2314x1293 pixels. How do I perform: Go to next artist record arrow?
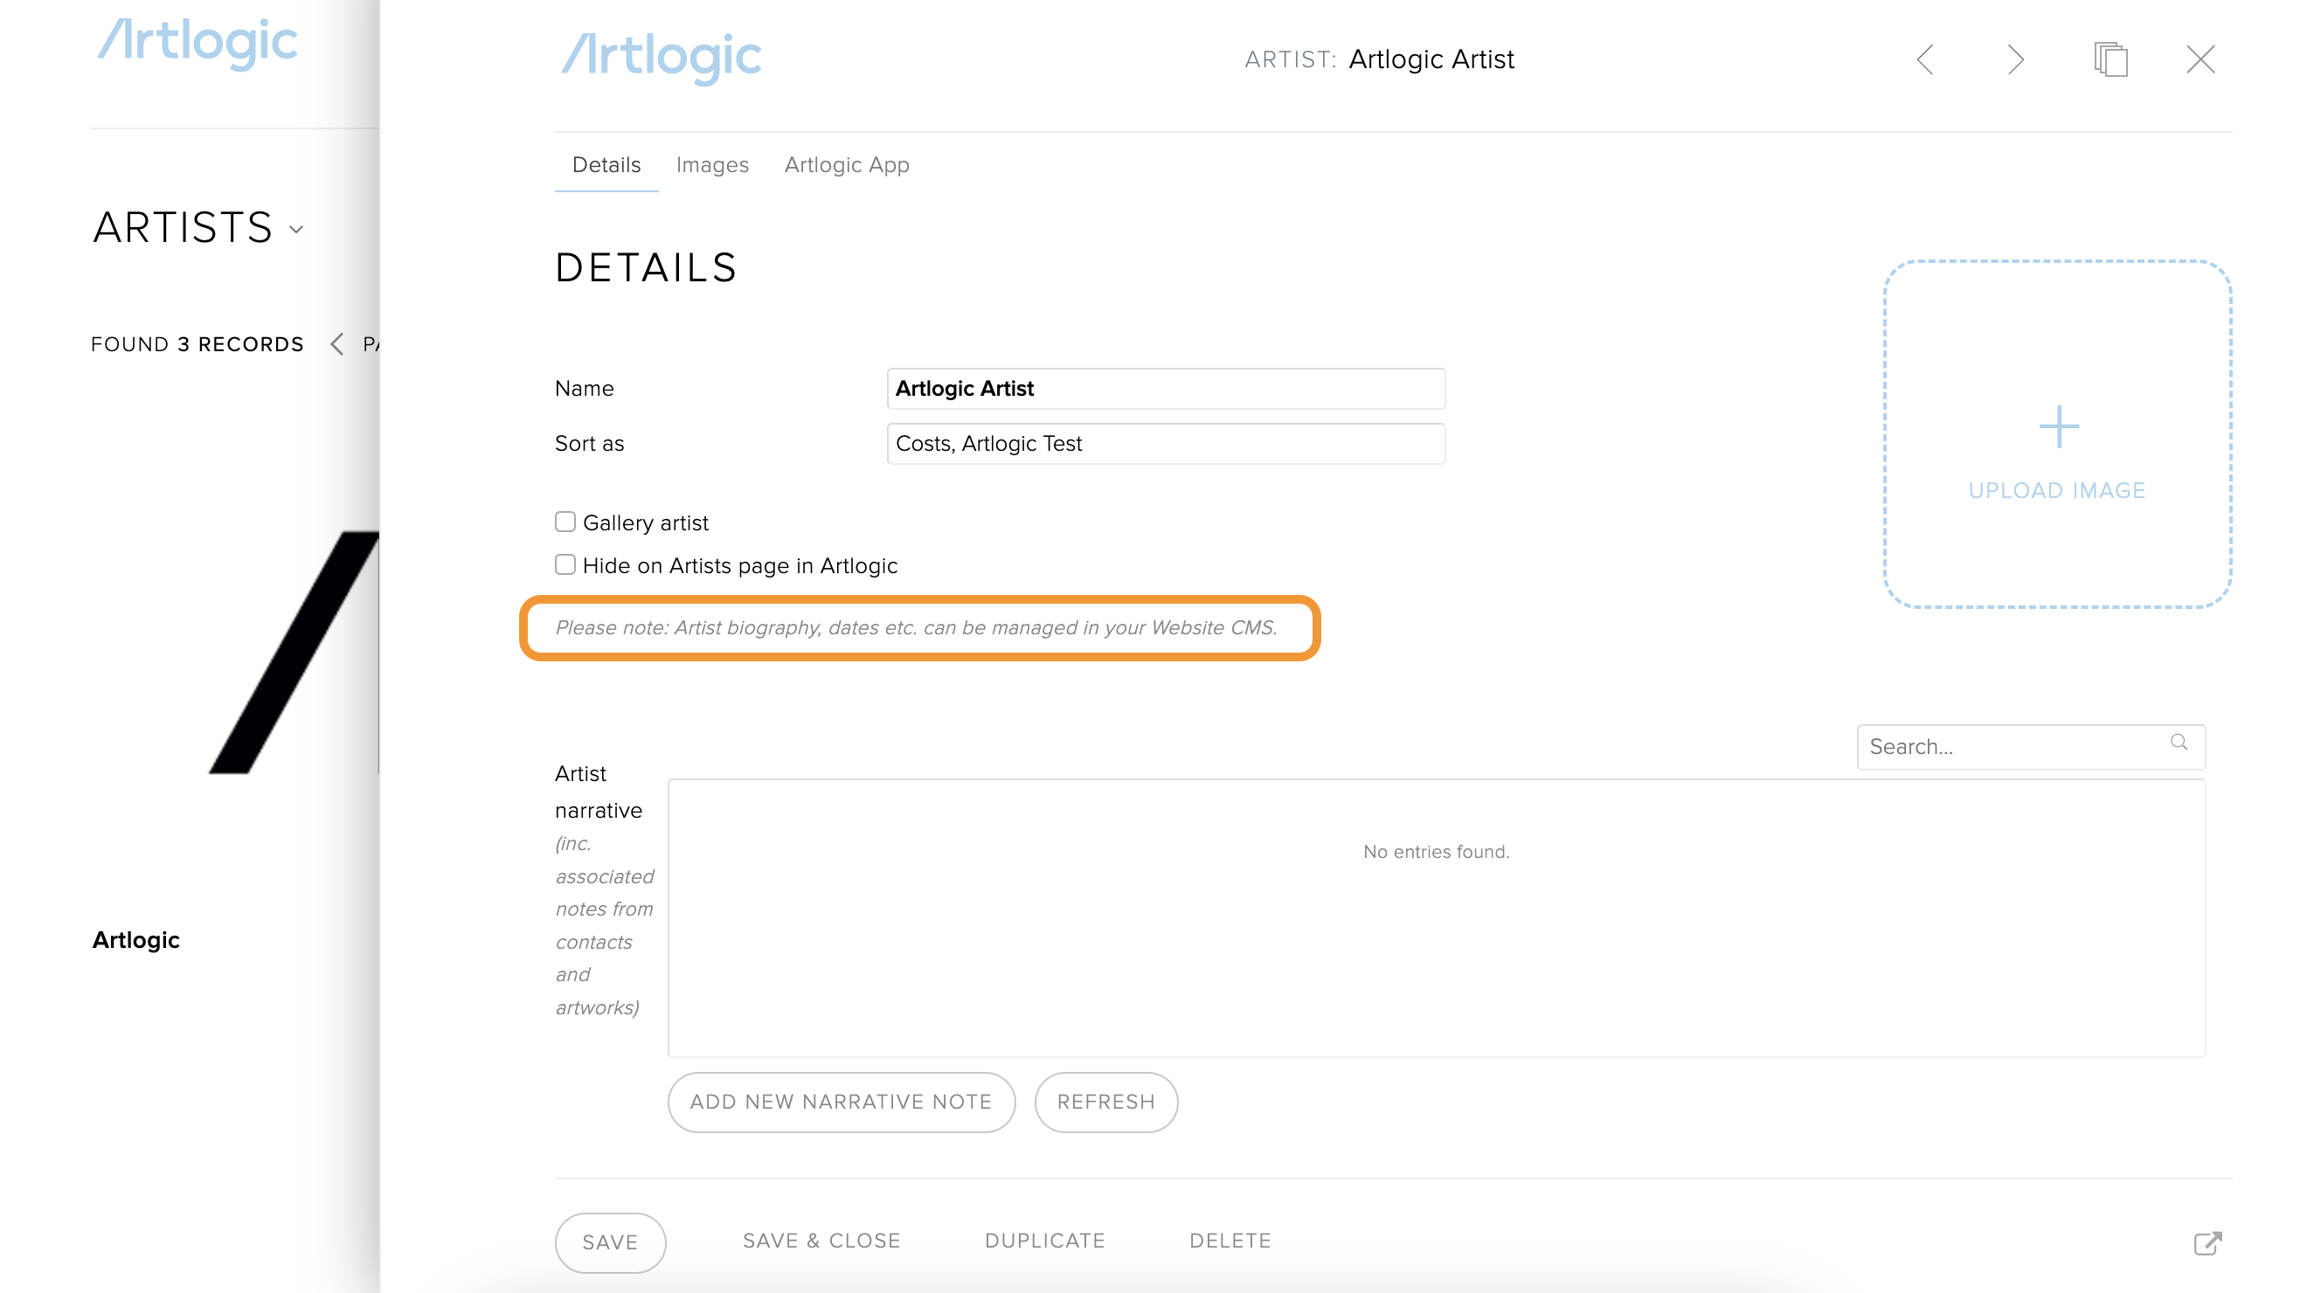click(x=2016, y=60)
